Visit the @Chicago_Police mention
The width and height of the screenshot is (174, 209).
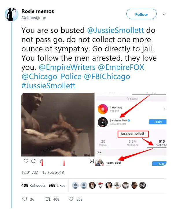pos(51,76)
